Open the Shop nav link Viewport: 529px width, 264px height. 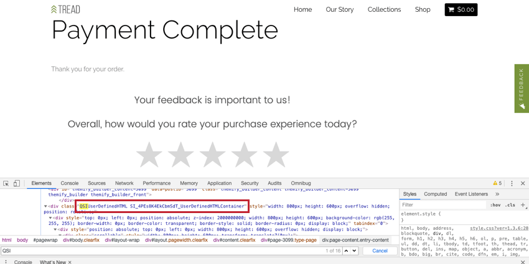coord(423,9)
